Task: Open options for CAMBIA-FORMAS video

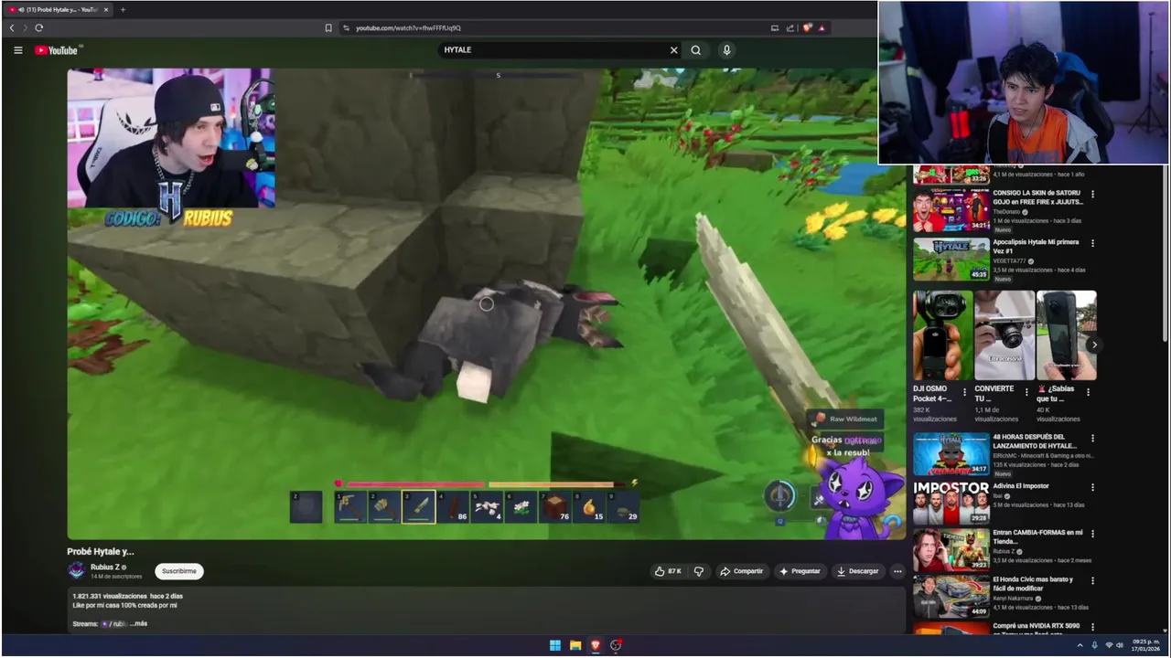Action: [x=1092, y=534]
